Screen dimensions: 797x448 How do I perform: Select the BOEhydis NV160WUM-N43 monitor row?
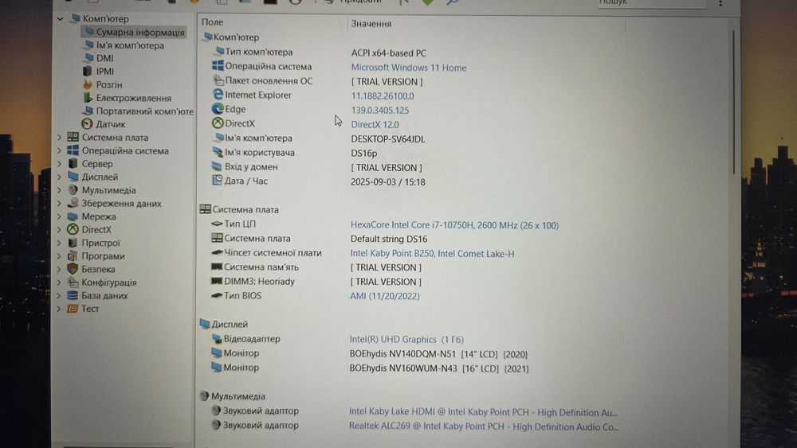(439, 369)
